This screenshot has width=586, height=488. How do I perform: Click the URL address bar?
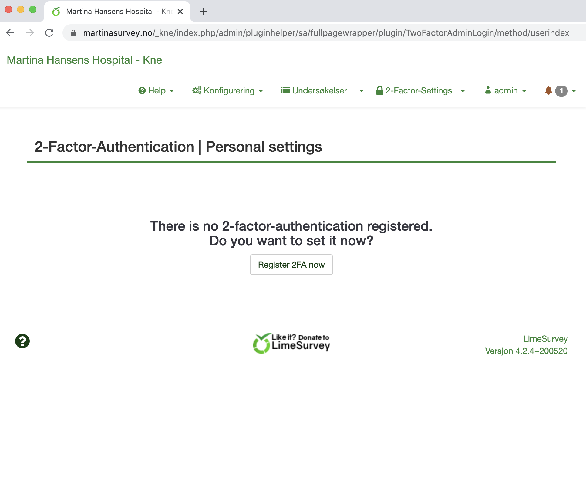[326, 33]
